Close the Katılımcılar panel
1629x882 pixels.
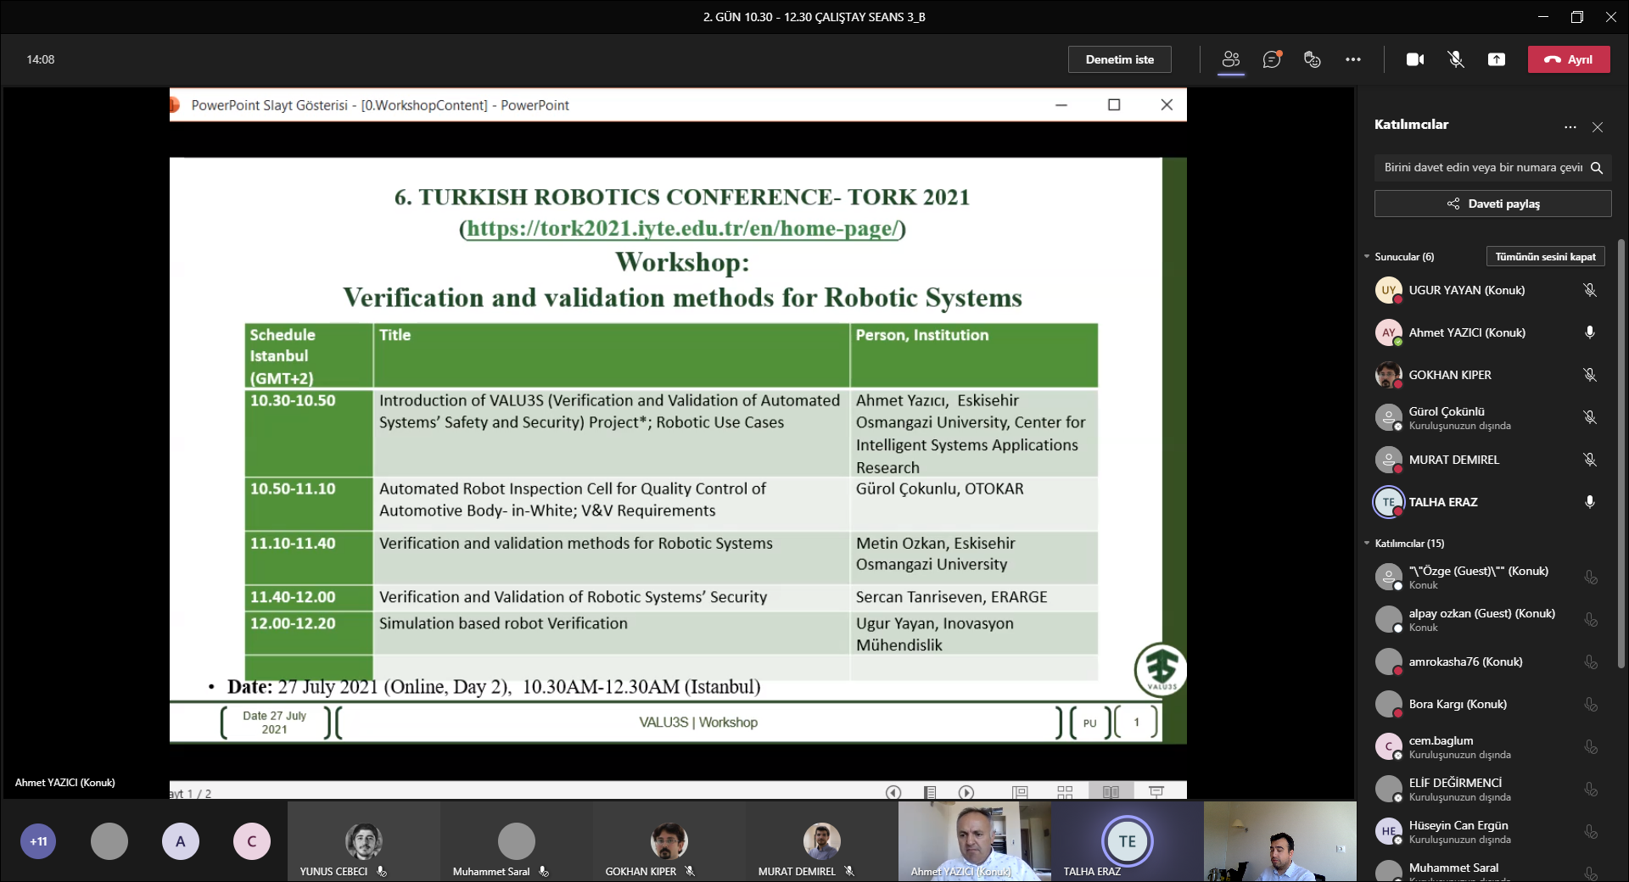pos(1598,127)
